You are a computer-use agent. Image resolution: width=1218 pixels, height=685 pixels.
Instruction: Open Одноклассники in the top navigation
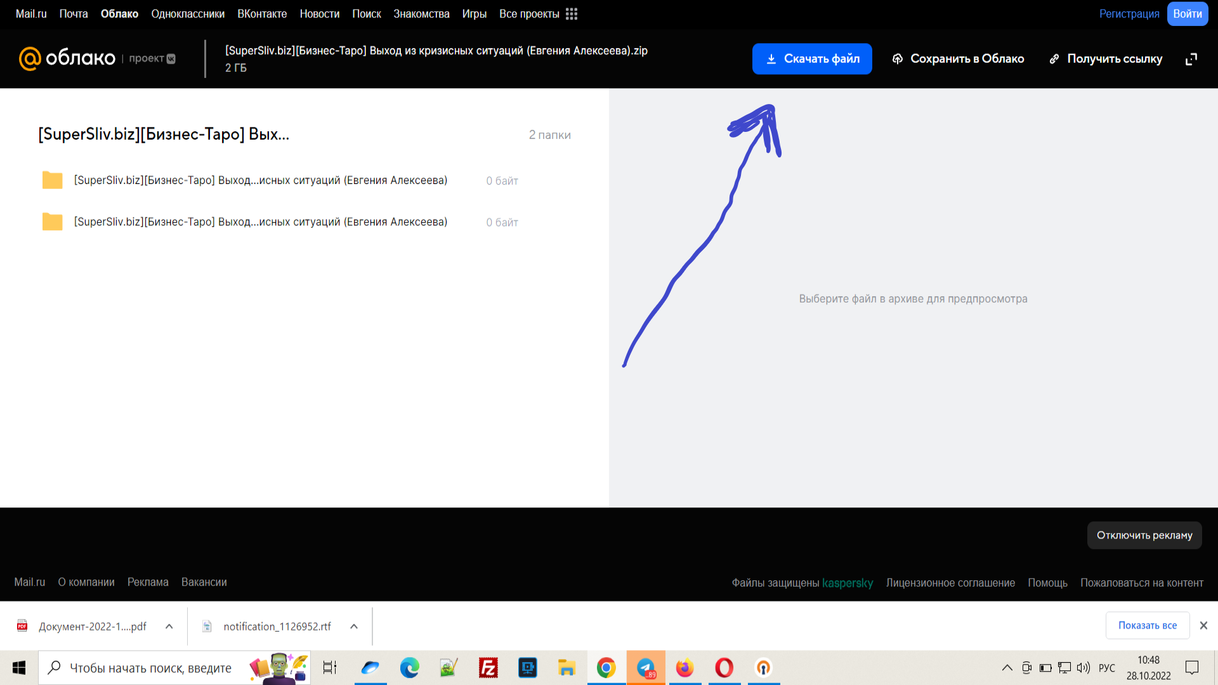pos(188,14)
